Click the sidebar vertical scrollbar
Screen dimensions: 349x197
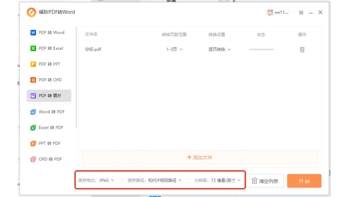(x=76, y=77)
